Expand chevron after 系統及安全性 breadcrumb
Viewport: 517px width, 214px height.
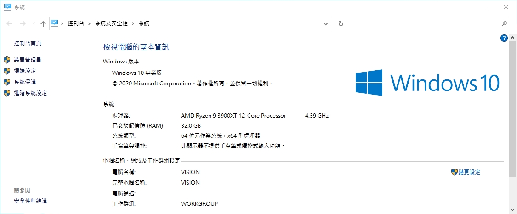(x=133, y=23)
